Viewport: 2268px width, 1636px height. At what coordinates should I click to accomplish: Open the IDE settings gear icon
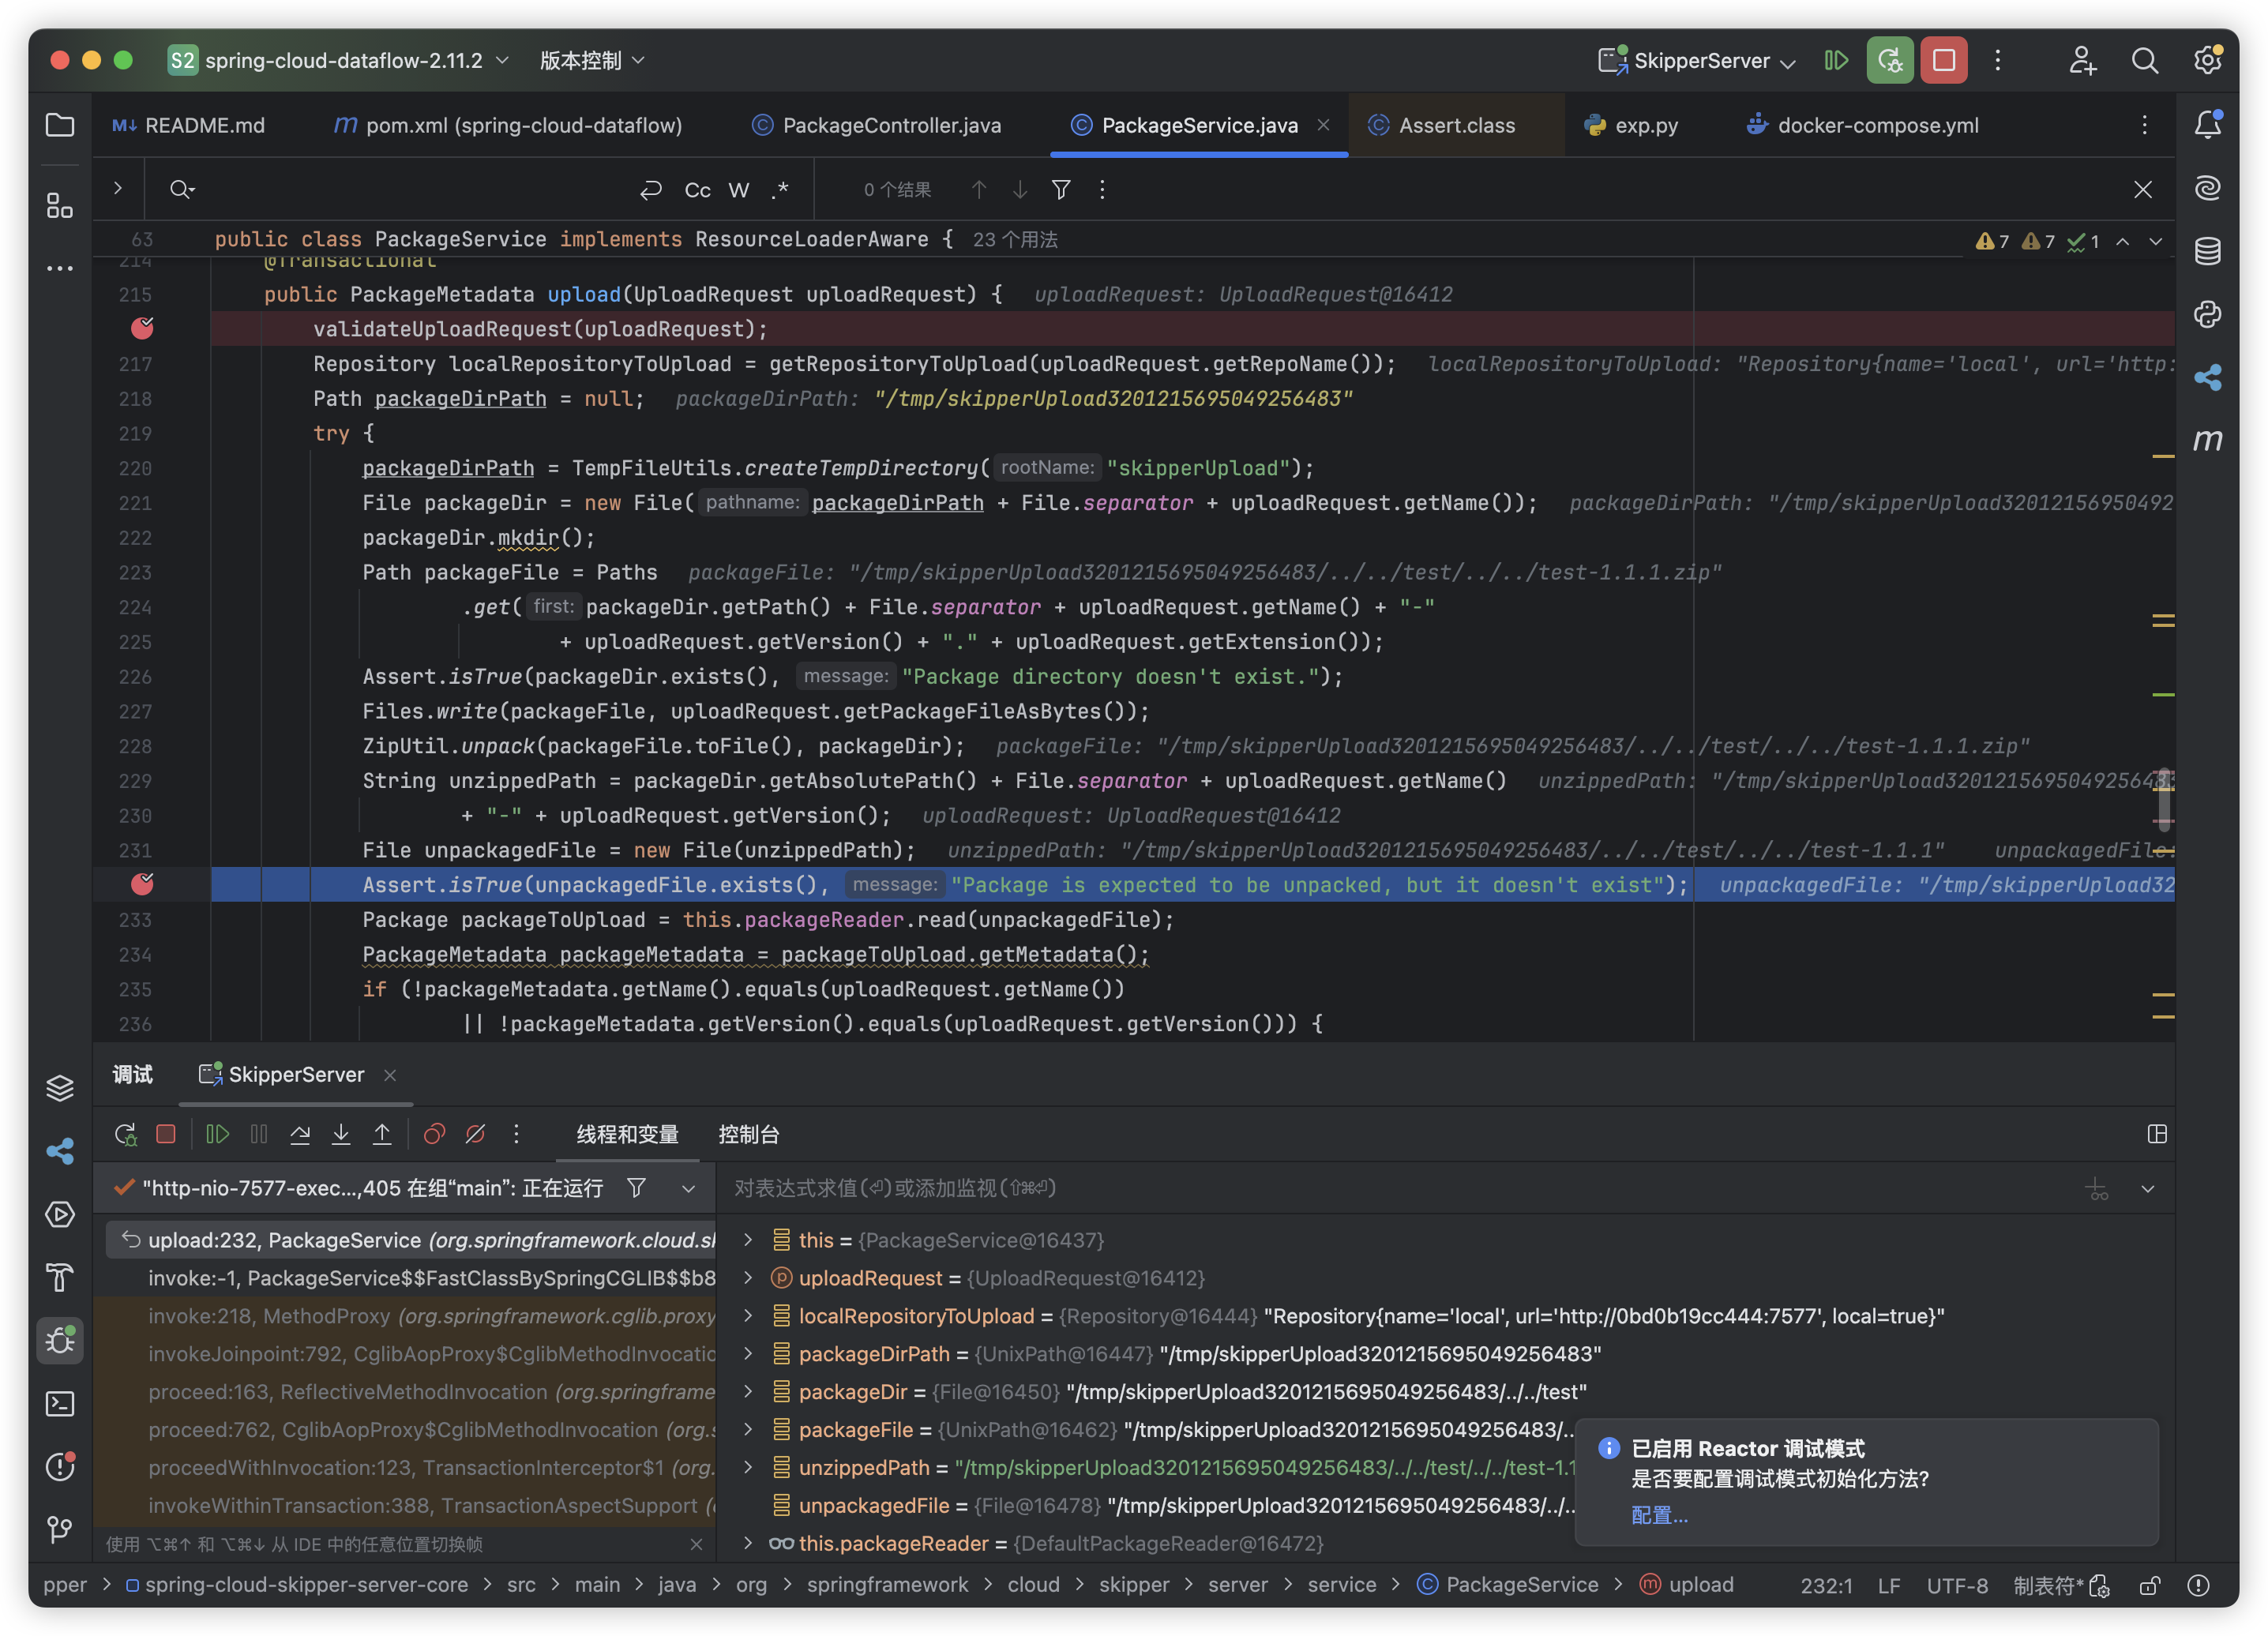2208,60
